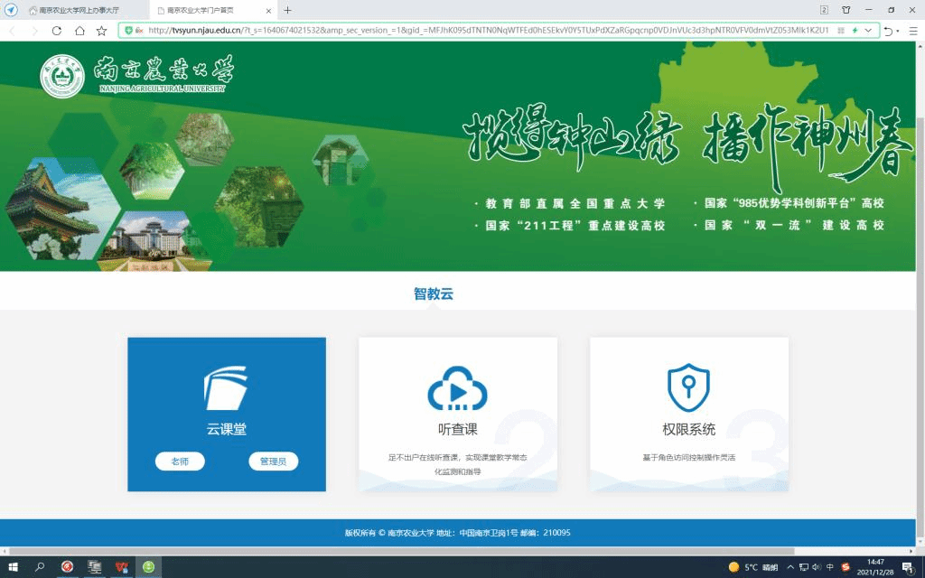
Task: Open a new browser tab
Action: click(x=288, y=10)
